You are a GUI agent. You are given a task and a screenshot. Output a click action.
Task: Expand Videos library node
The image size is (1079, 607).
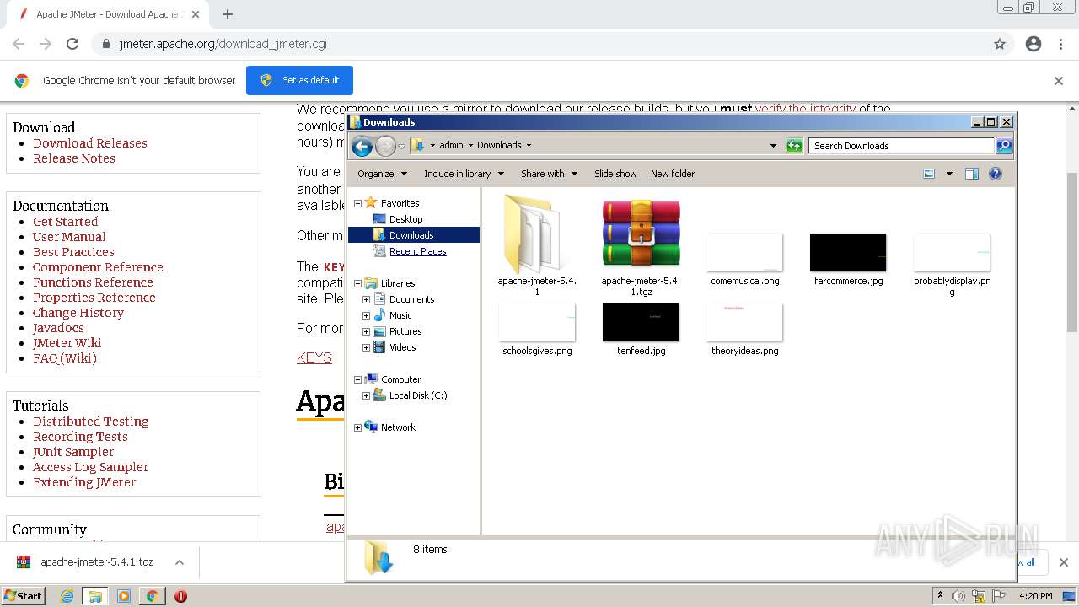pyautogui.click(x=366, y=347)
